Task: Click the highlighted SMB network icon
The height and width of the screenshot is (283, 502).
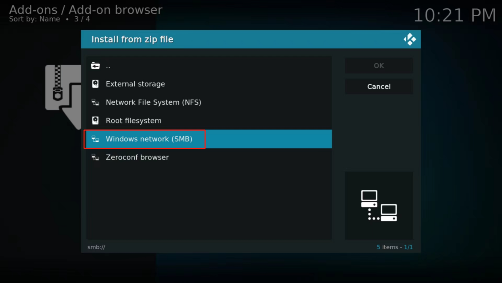Action: point(95,139)
